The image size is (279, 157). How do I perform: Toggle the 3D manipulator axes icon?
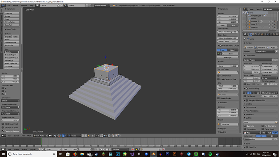(60, 136)
